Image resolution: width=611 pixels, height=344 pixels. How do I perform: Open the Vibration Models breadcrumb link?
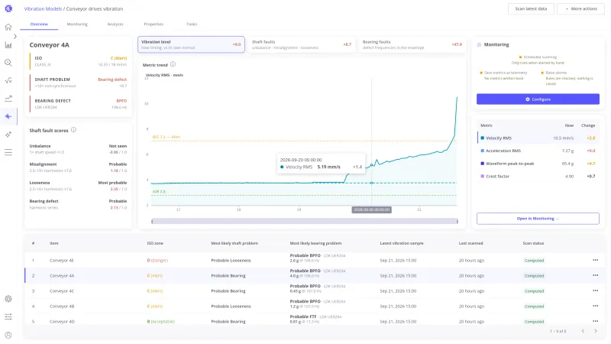click(x=43, y=8)
